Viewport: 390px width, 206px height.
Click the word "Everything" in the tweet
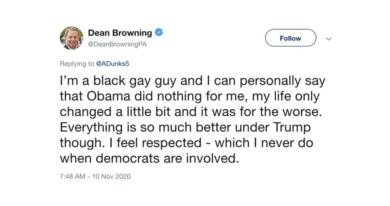coord(91,128)
